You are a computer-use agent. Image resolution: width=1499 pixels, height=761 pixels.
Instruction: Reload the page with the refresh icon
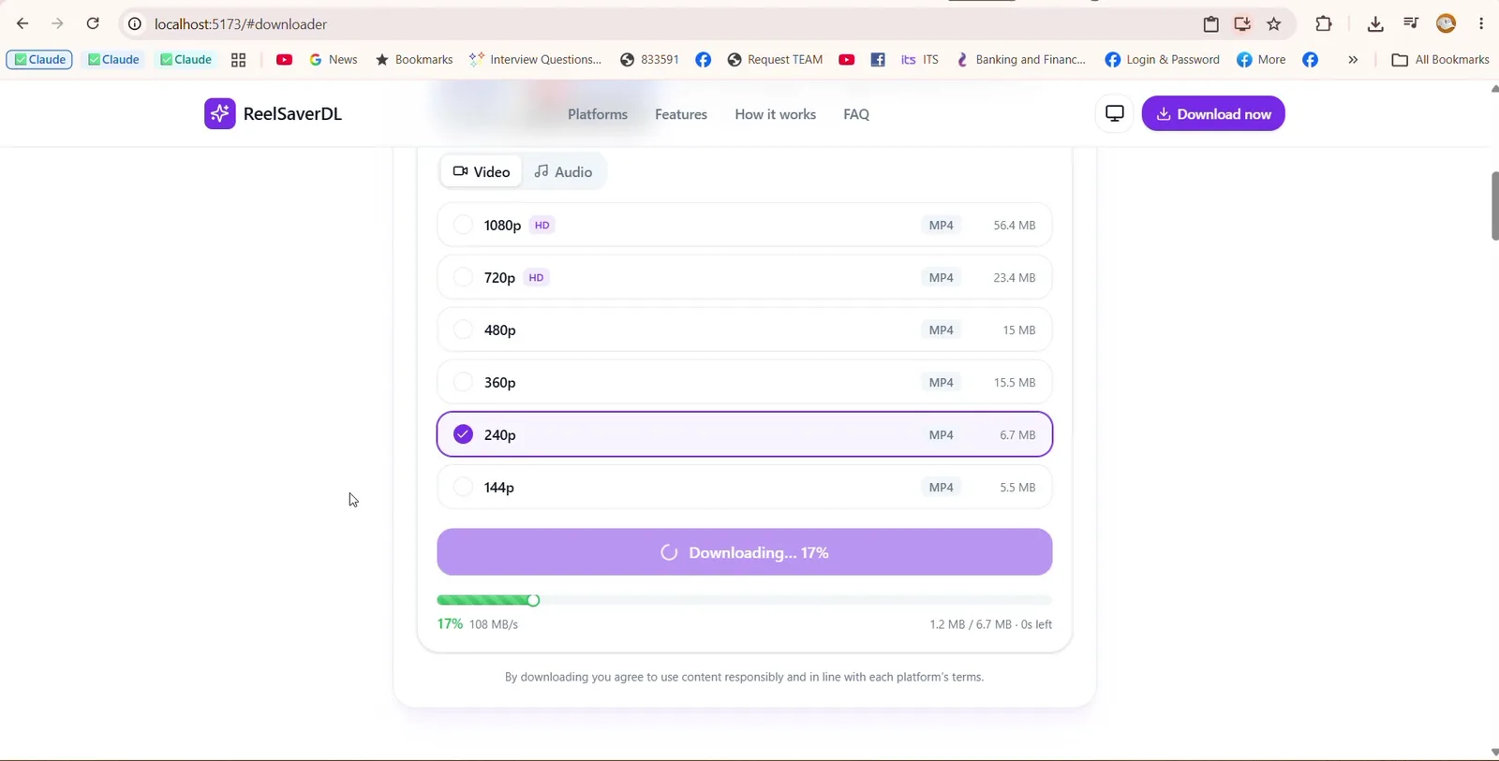click(93, 24)
